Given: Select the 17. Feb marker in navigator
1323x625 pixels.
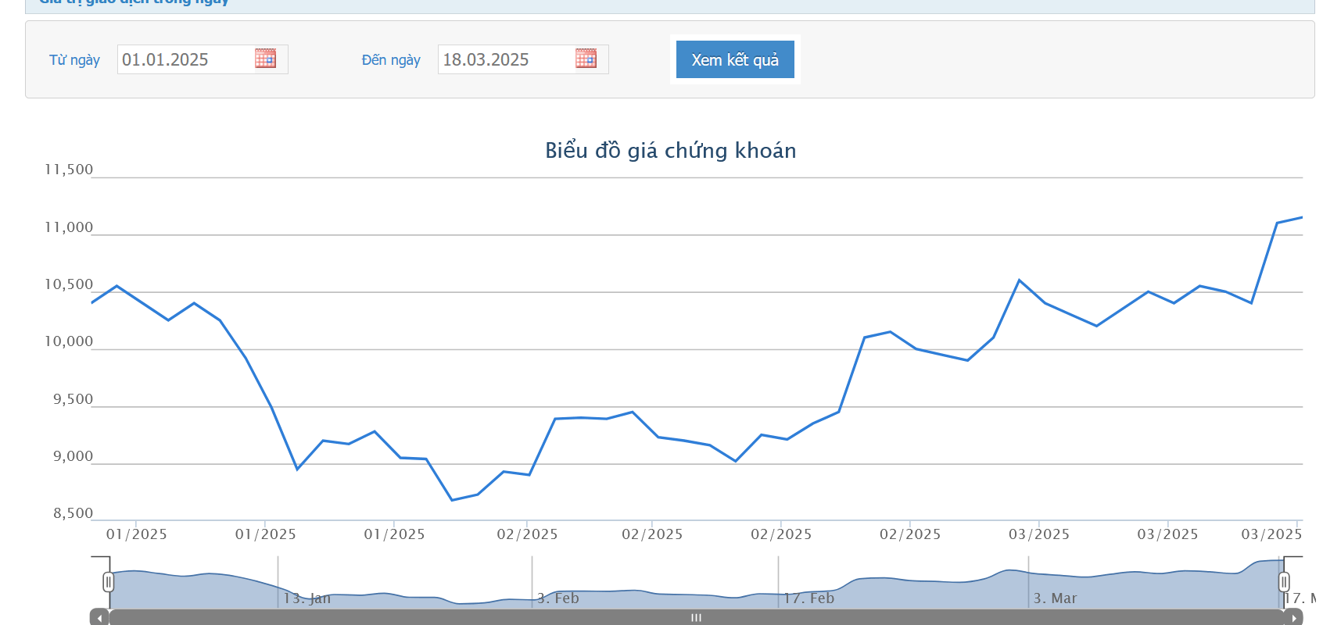Looking at the screenshot, I should [x=809, y=598].
